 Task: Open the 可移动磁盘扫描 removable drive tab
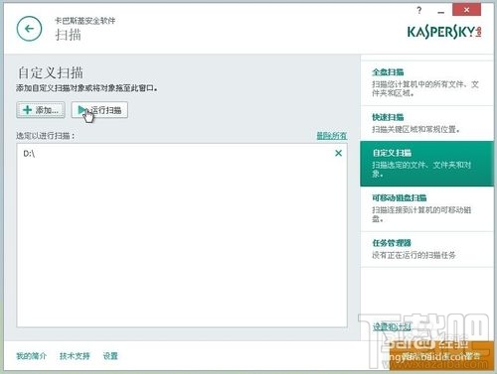pos(426,208)
